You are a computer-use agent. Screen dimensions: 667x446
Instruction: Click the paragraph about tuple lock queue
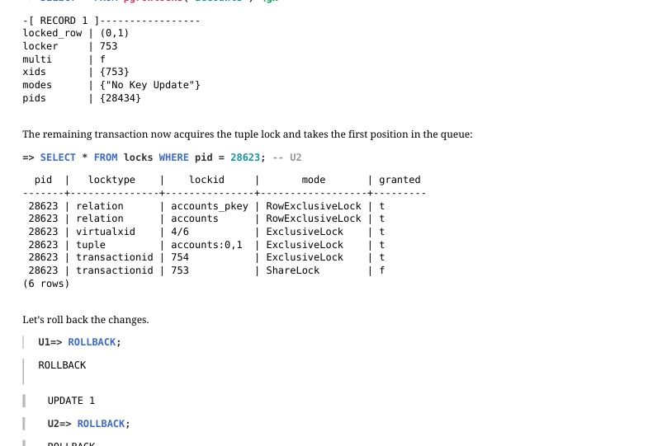(248, 134)
